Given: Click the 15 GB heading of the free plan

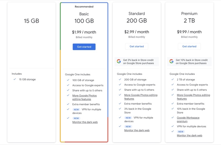Looking at the screenshot, I should point(31,21).
